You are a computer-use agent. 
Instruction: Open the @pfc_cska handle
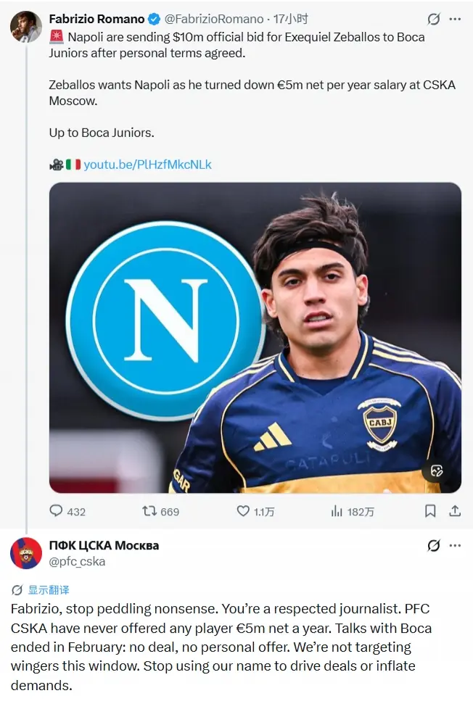pos(77,562)
